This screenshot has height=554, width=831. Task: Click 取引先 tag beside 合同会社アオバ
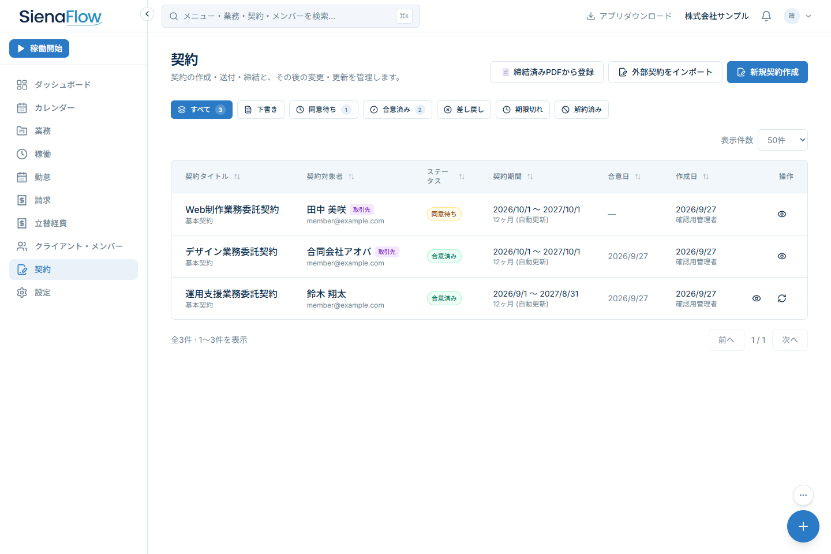coord(387,252)
